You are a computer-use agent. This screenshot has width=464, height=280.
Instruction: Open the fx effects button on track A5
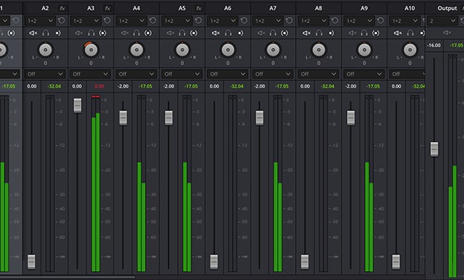pos(199,8)
